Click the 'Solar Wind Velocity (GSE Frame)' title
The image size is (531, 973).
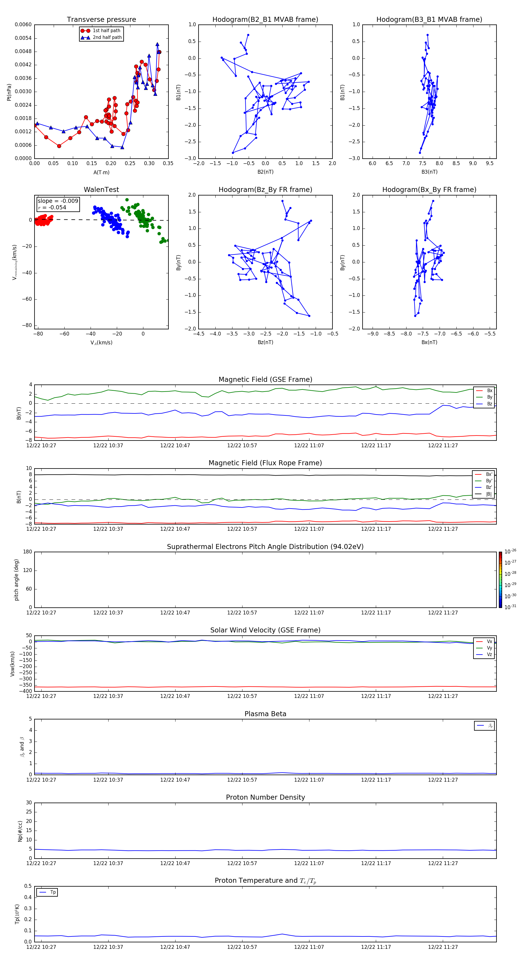(265, 630)
